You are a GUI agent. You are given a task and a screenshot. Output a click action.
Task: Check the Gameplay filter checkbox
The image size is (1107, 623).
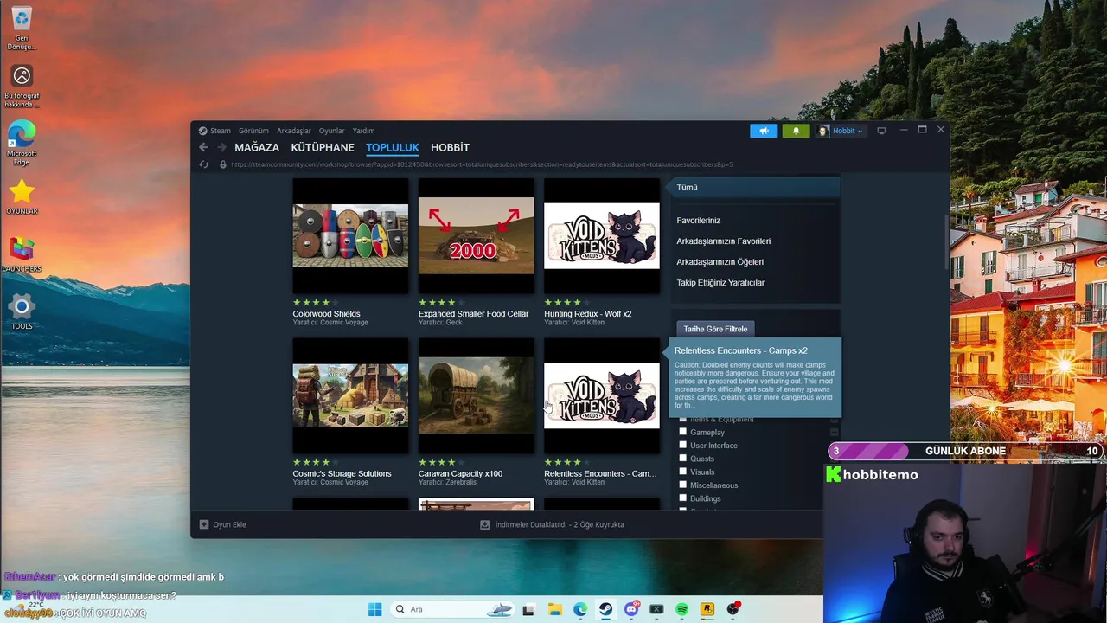tap(683, 432)
